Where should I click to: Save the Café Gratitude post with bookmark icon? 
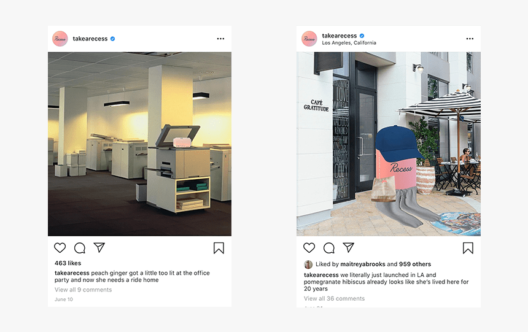468,248
